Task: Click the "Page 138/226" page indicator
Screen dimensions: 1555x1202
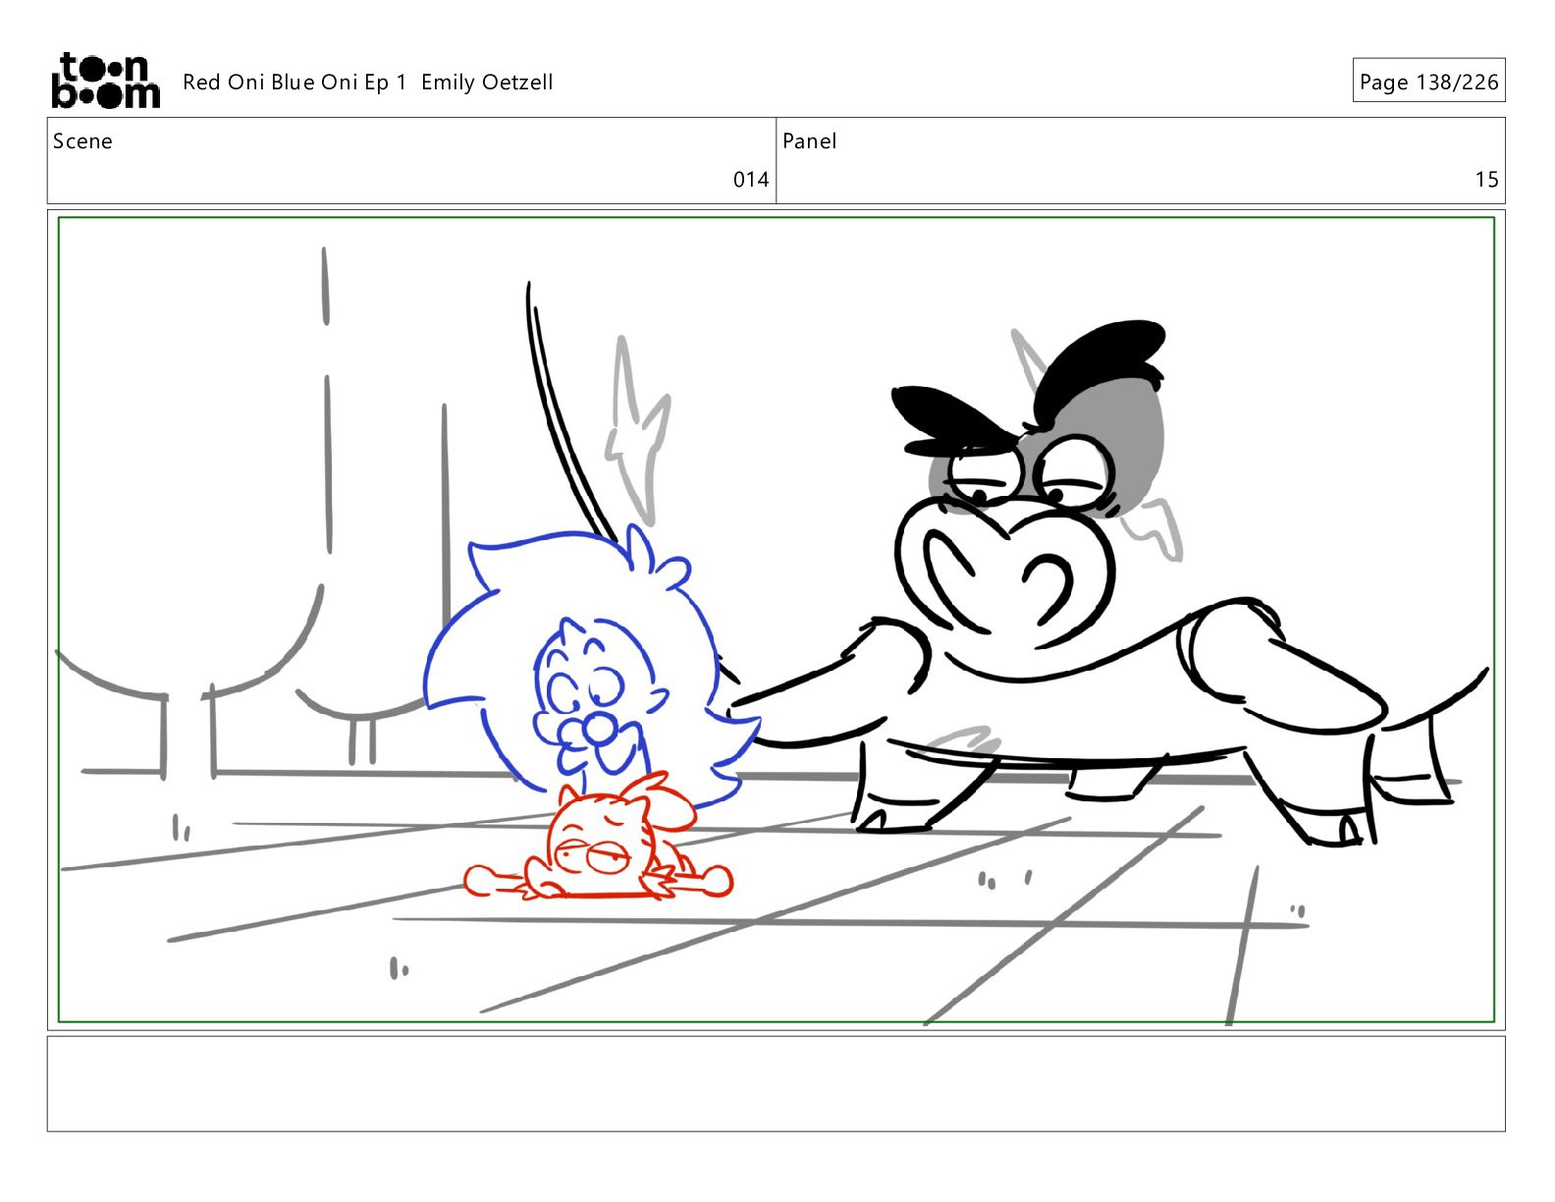Action: coord(1428,81)
